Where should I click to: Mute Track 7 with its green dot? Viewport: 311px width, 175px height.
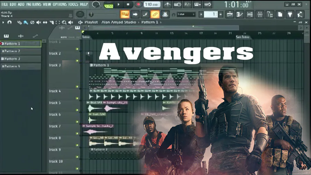coord(77,133)
